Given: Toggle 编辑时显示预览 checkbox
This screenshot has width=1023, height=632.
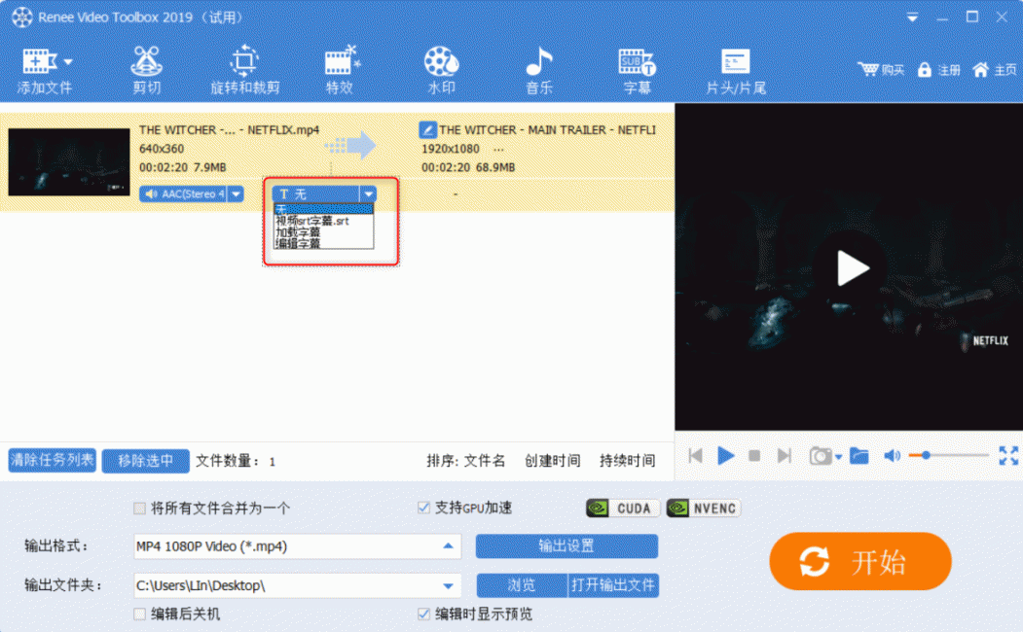Looking at the screenshot, I should pyautogui.click(x=423, y=614).
